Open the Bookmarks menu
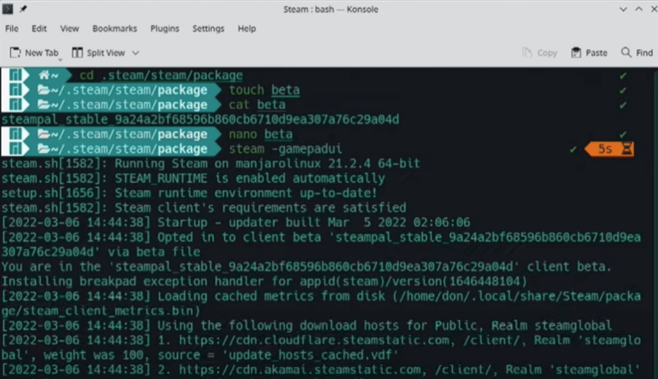This screenshot has height=379, width=658. click(x=114, y=28)
